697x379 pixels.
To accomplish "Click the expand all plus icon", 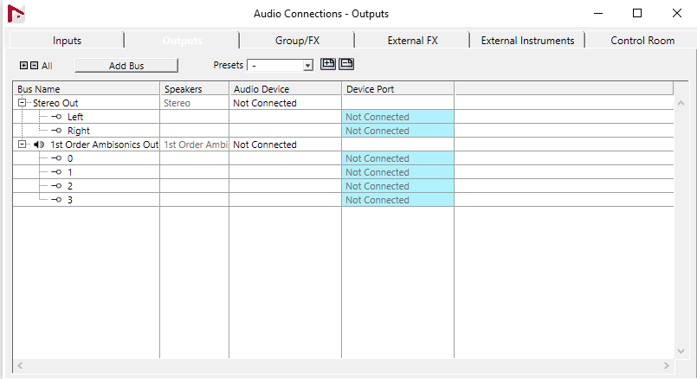I will [23, 66].
